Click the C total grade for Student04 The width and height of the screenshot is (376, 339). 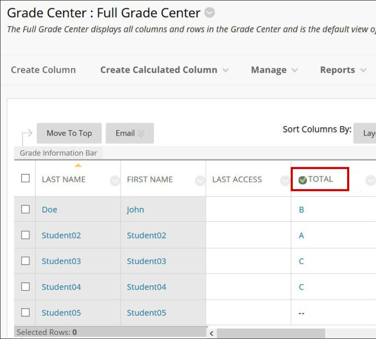pyautogui.click(x=301, y=287)
